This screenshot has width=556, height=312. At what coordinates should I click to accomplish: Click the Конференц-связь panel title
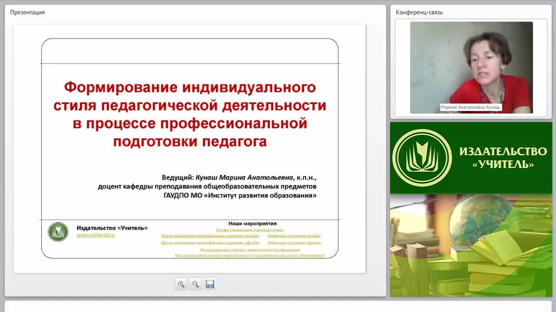(x=419, y=12)
